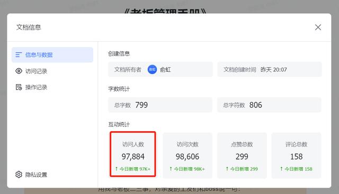Click the list icon beside 信息与数据
The image size is (339, 194).
(19, 55)
